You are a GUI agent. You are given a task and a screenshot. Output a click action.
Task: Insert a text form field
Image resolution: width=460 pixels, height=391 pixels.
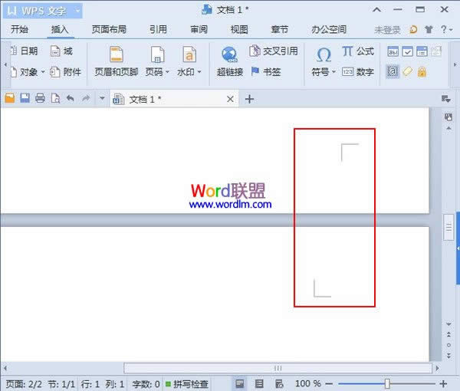pos(393,51)
